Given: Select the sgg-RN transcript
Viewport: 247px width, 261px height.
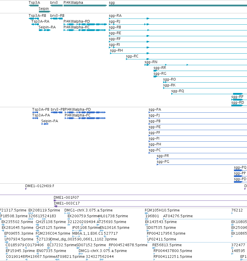Looking at the screenshot, I should (x=196, y=65).
